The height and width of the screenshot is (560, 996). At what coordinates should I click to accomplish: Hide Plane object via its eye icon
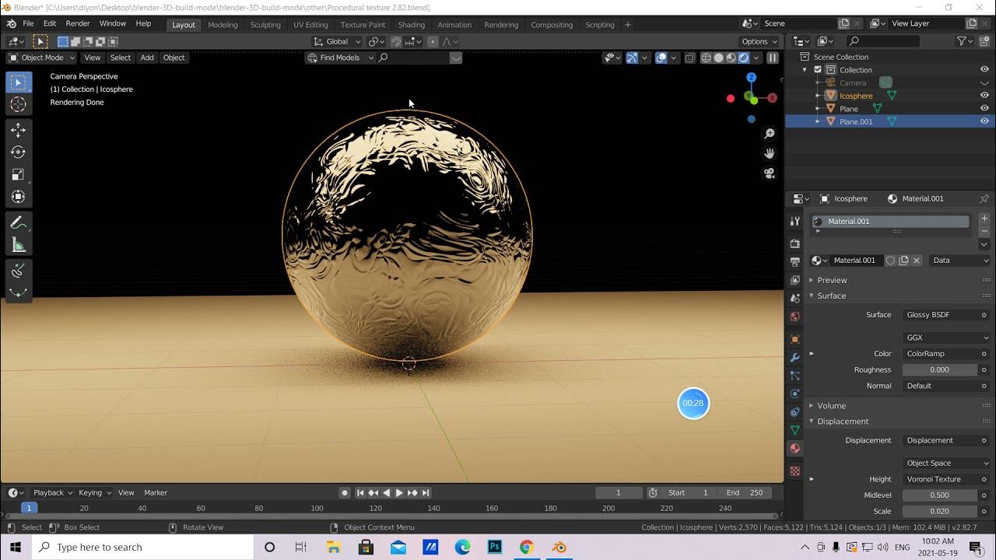(x=984, y=109)
